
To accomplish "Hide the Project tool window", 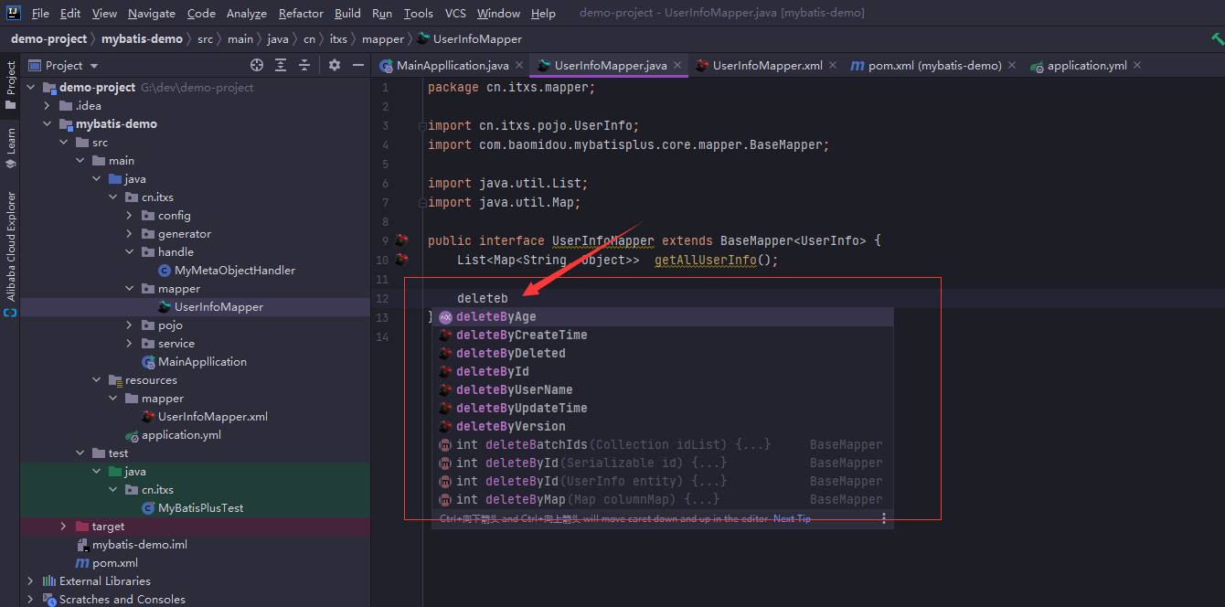I will (x=357, y=65).
